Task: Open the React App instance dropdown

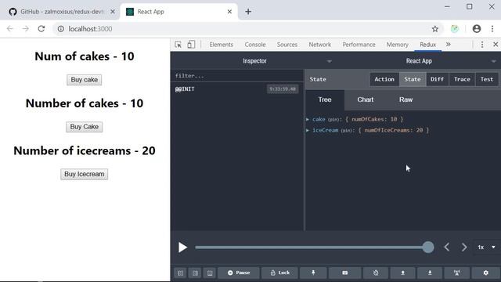Action: click(x=419, y=61)
